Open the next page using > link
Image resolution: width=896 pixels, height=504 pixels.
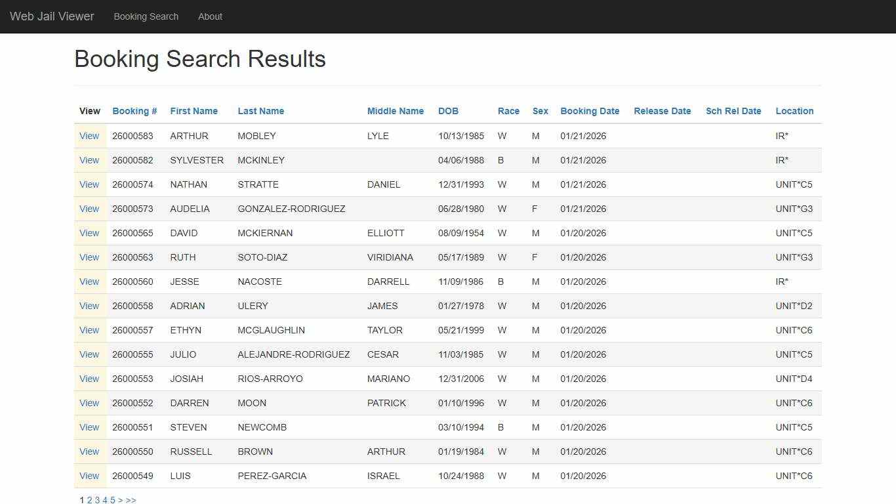(x=121, y=499)
